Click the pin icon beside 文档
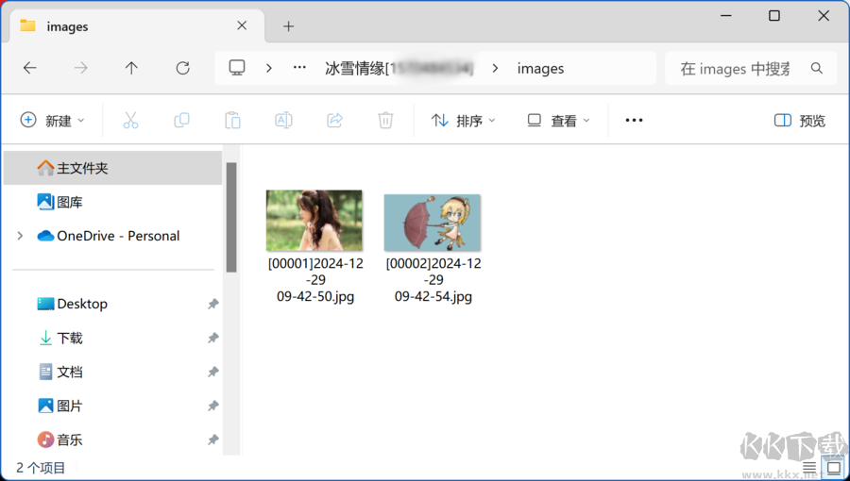The height and width of the screenshot is (481, 850). tap(213, 372)
